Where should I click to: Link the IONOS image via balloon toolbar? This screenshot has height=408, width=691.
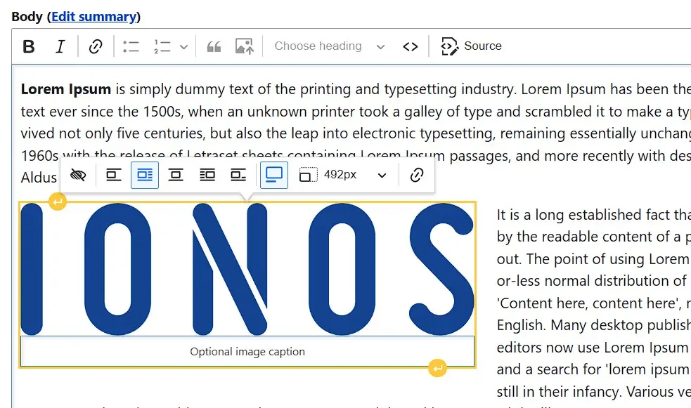[x=418, y=175]
